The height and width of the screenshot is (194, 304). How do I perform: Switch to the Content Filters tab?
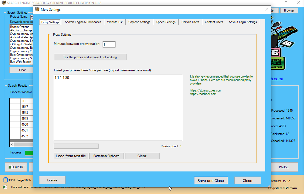[x=214, y=22]
